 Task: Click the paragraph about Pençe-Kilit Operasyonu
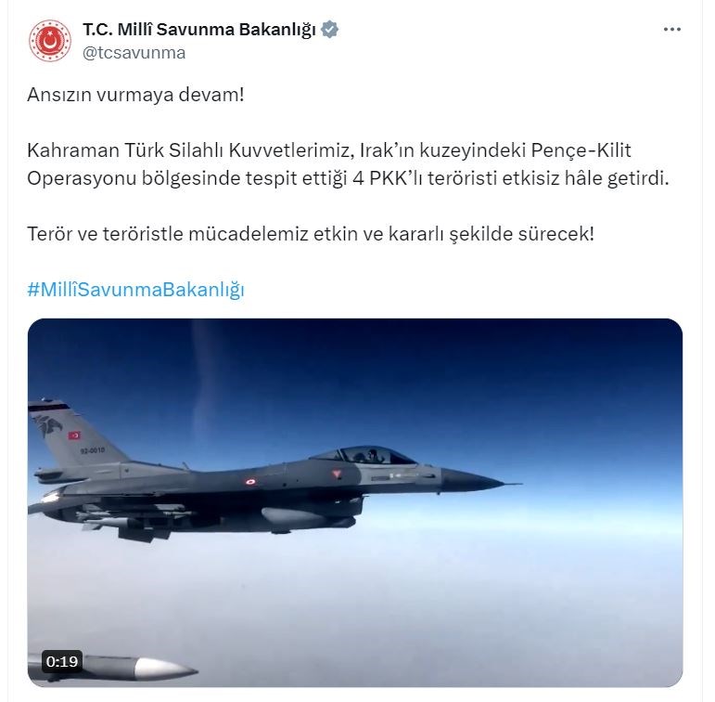click(x=348, y=164)
